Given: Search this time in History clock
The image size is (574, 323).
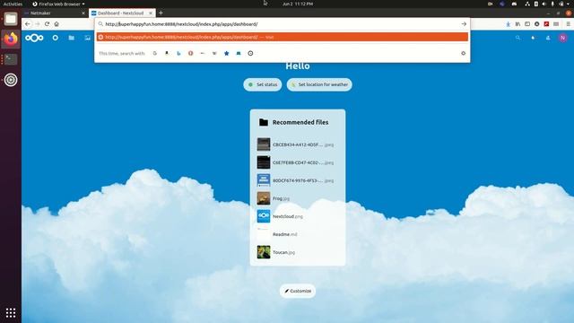Looking at the screenshot, I should pos(250,53).
